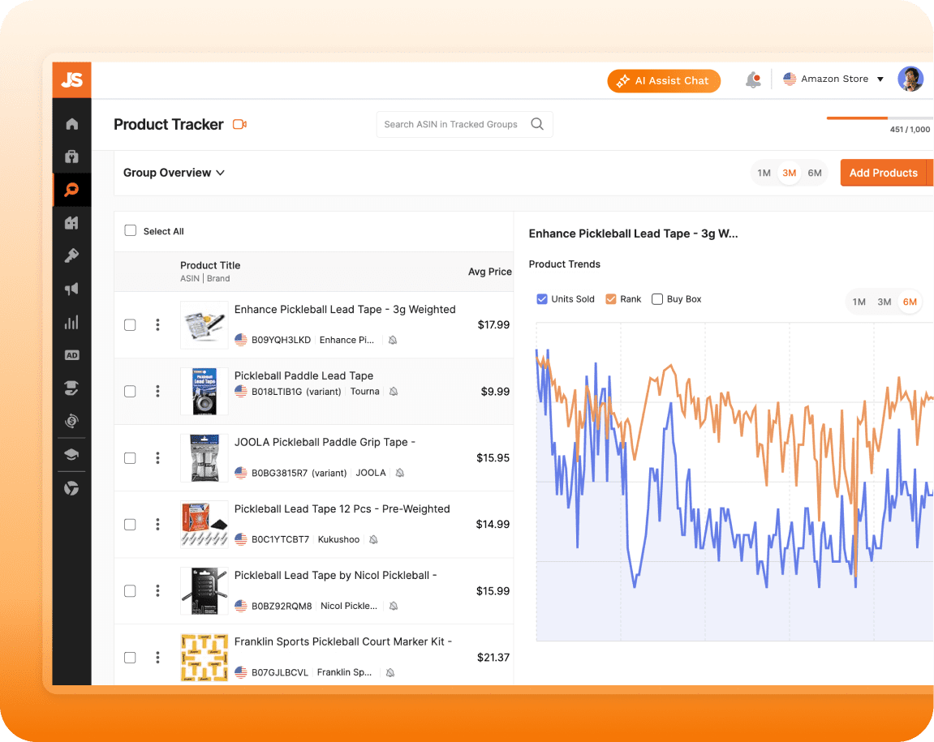The width and height of the screenshot is (934, 742).
Task: Select 3M range in Group Overview bar
Action: (790, 173)
